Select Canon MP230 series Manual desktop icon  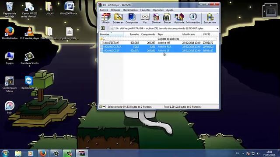click(29, 10)
